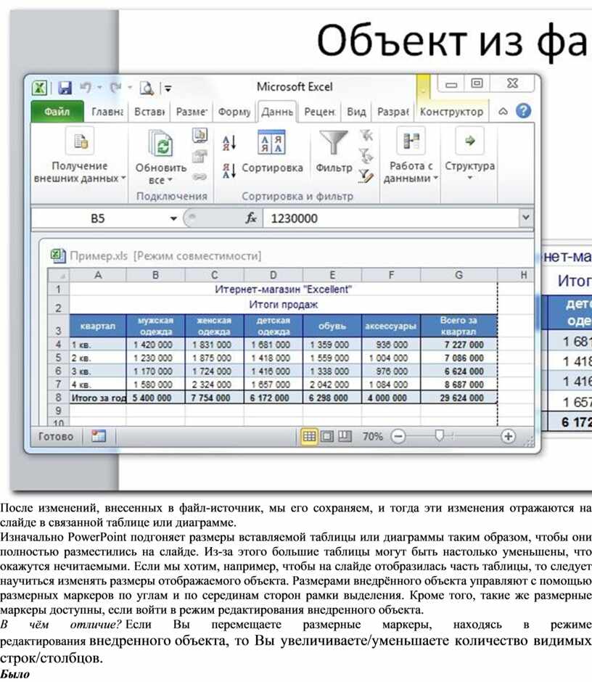Screen dimensions: 592x682
Task: Click the zoom slider handle
Action: [440, 436]
